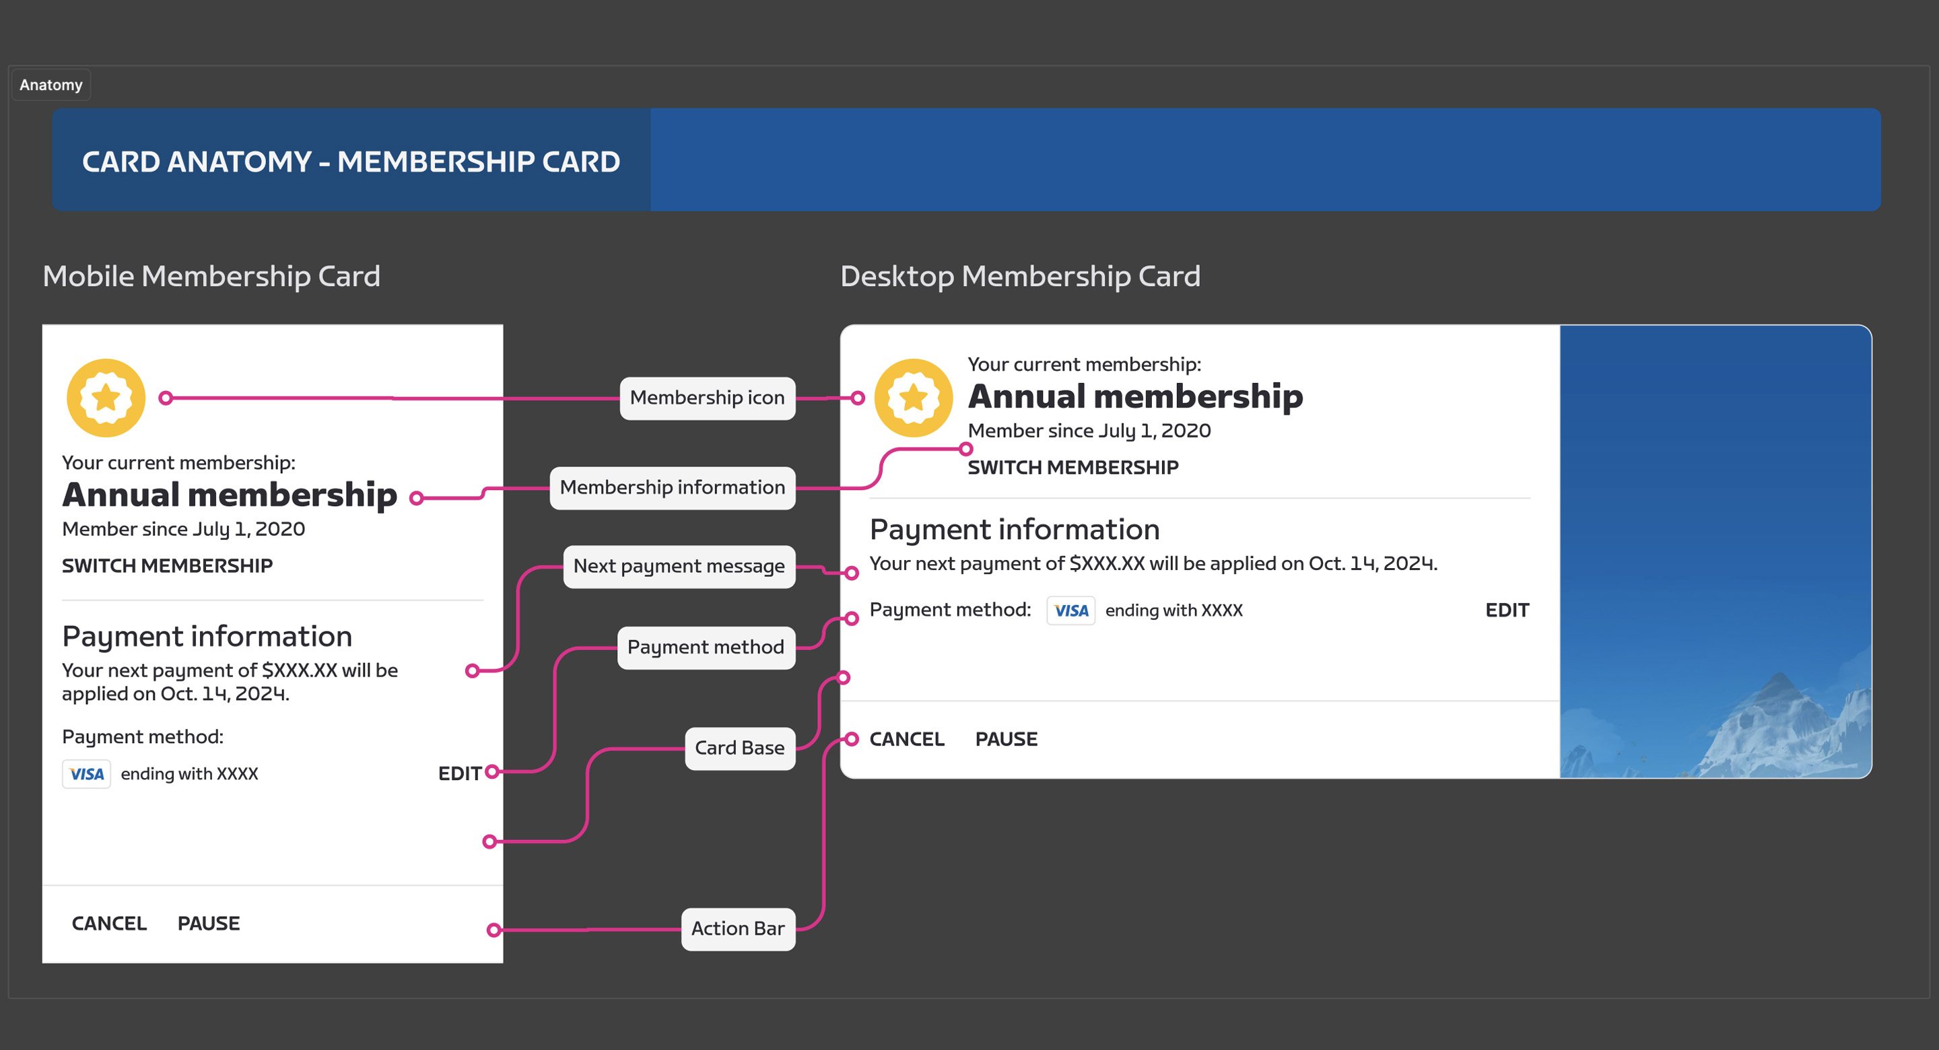This screenshot has width=1939, height=1050.
Task: Click the VISA logo on the mobile card
Action: pyautogui.click(x=87, y=774)
